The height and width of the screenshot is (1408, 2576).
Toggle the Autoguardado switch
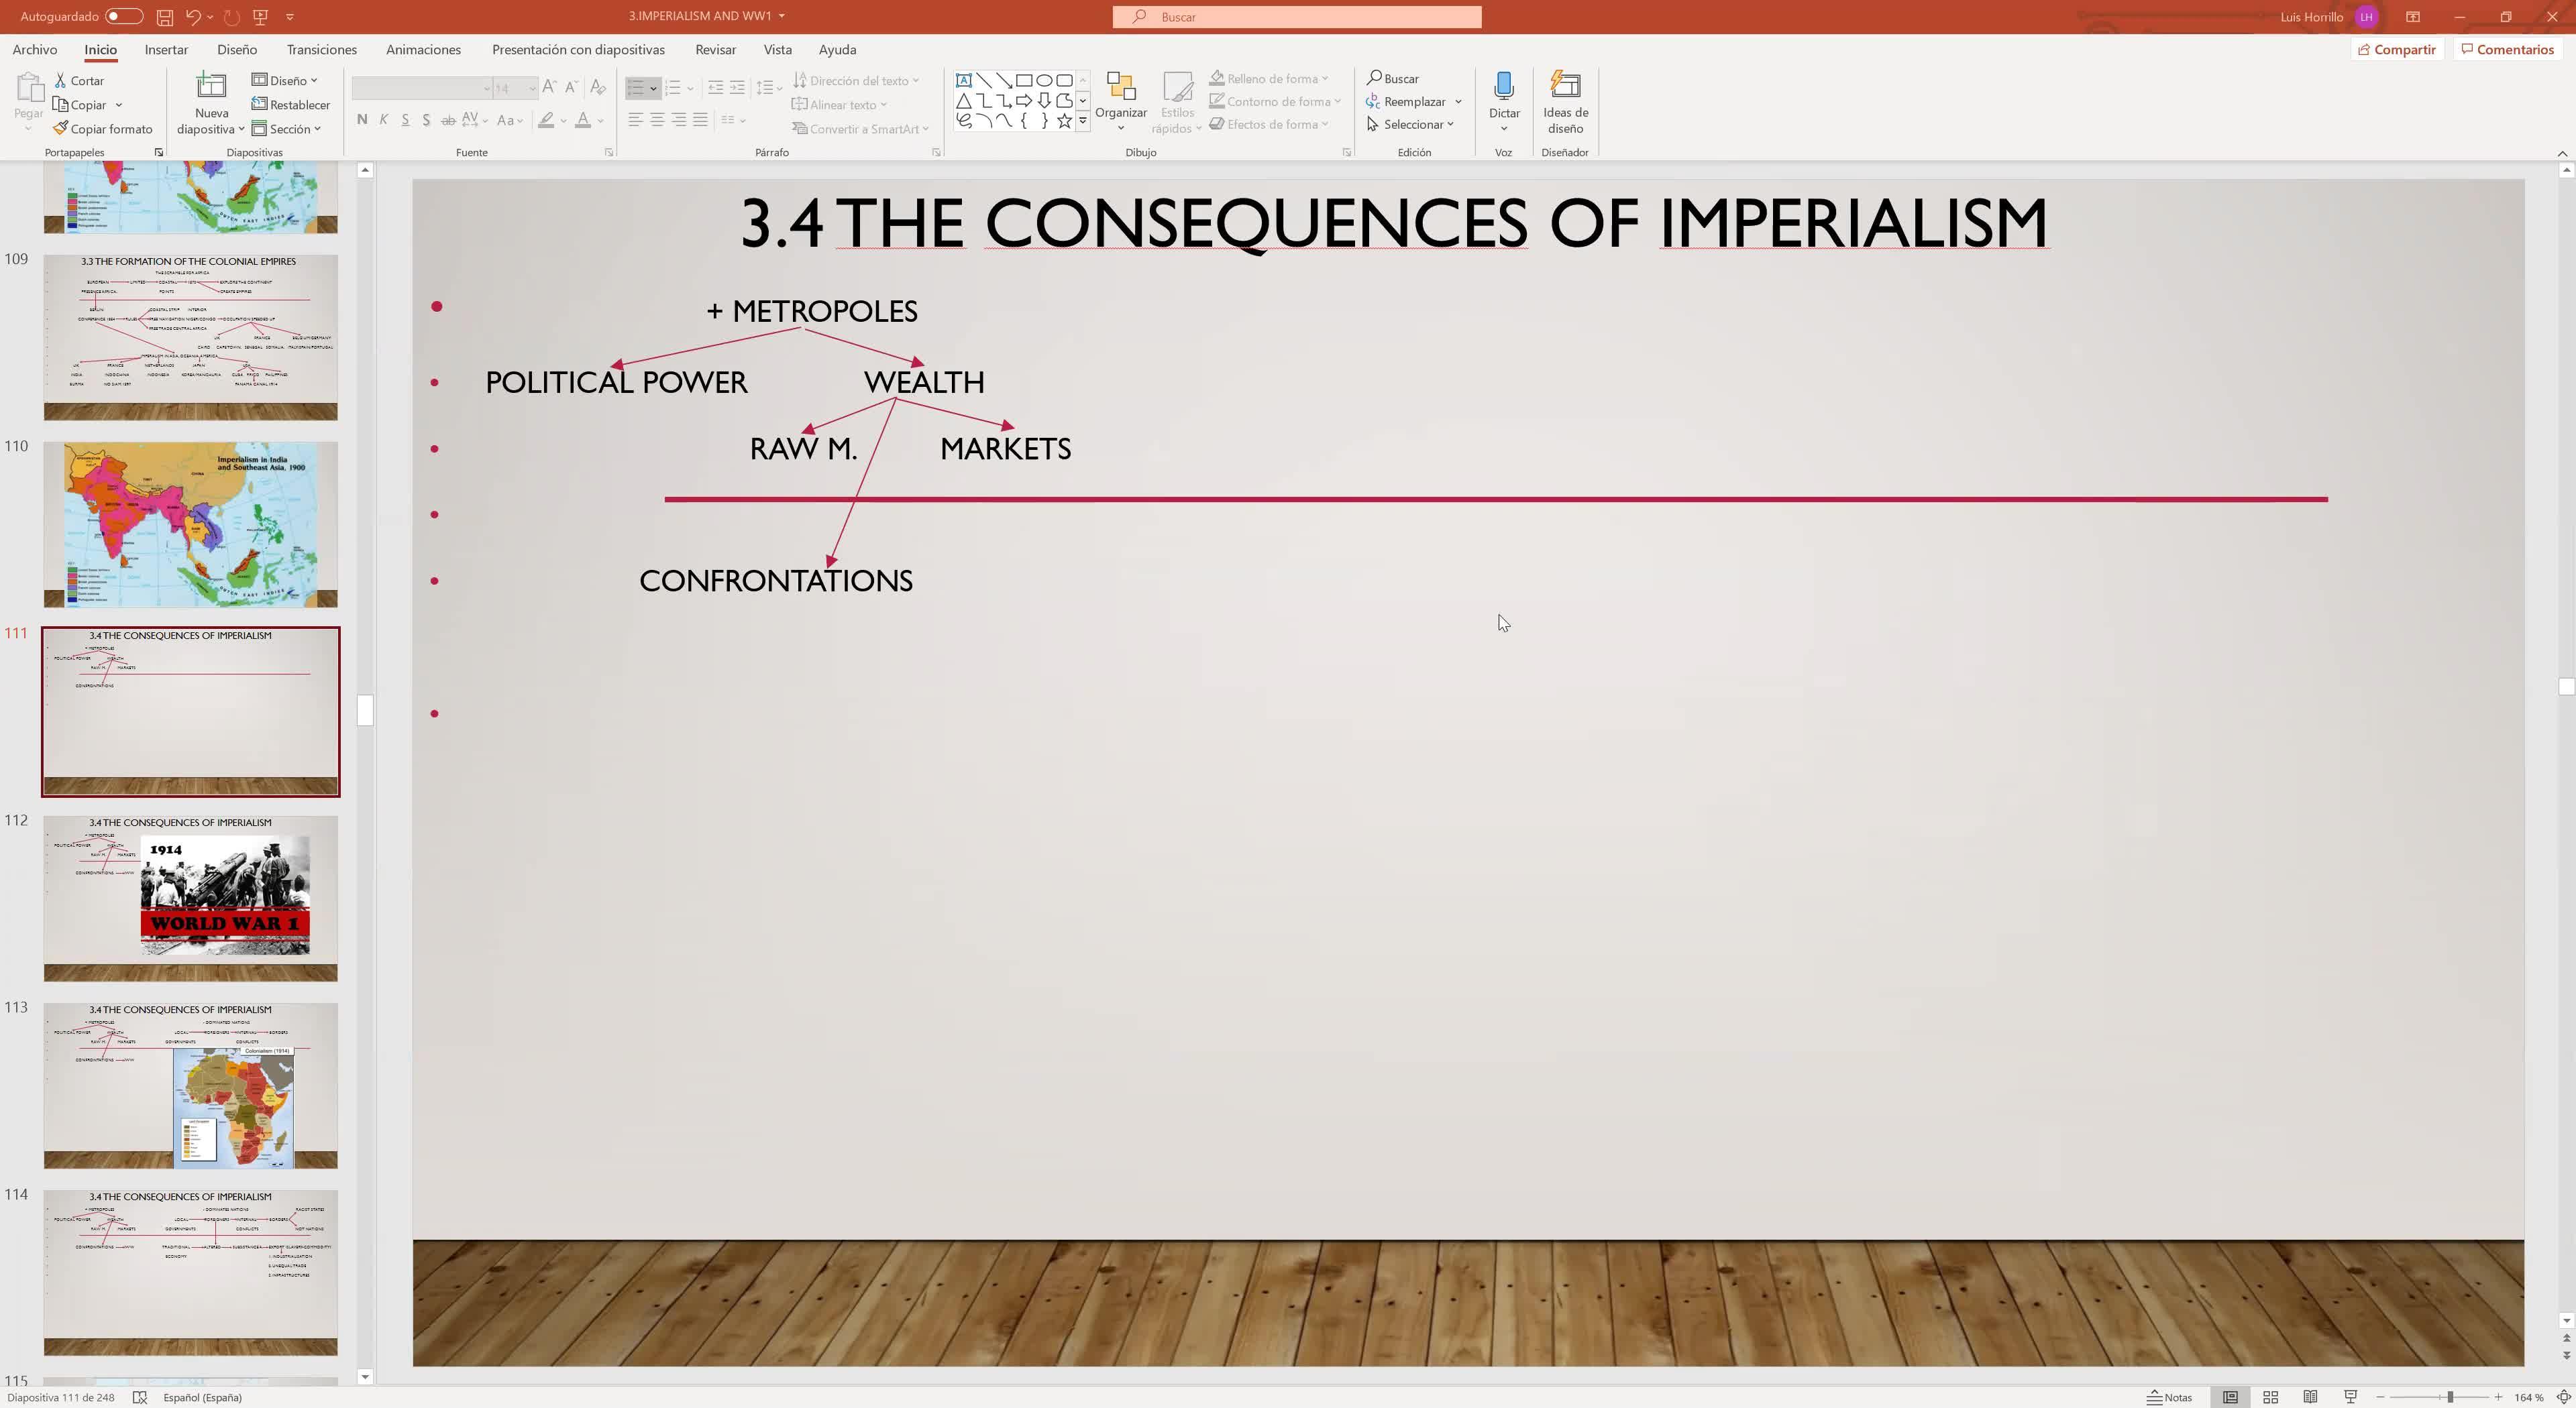point(123,17)
